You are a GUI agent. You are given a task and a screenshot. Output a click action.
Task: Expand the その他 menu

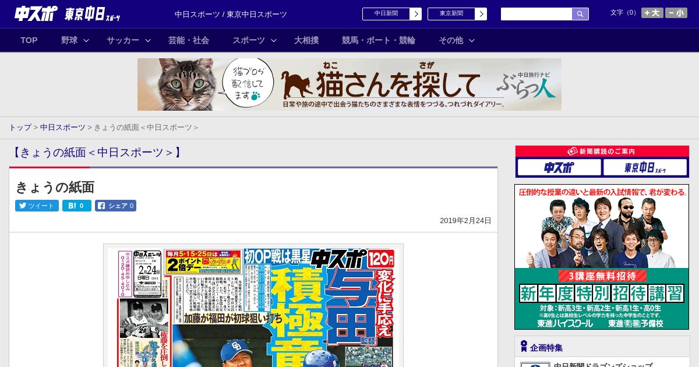[x=457, y=40]
